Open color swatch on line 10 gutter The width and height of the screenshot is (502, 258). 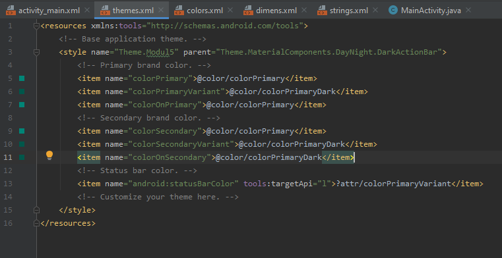click(22, 144)
